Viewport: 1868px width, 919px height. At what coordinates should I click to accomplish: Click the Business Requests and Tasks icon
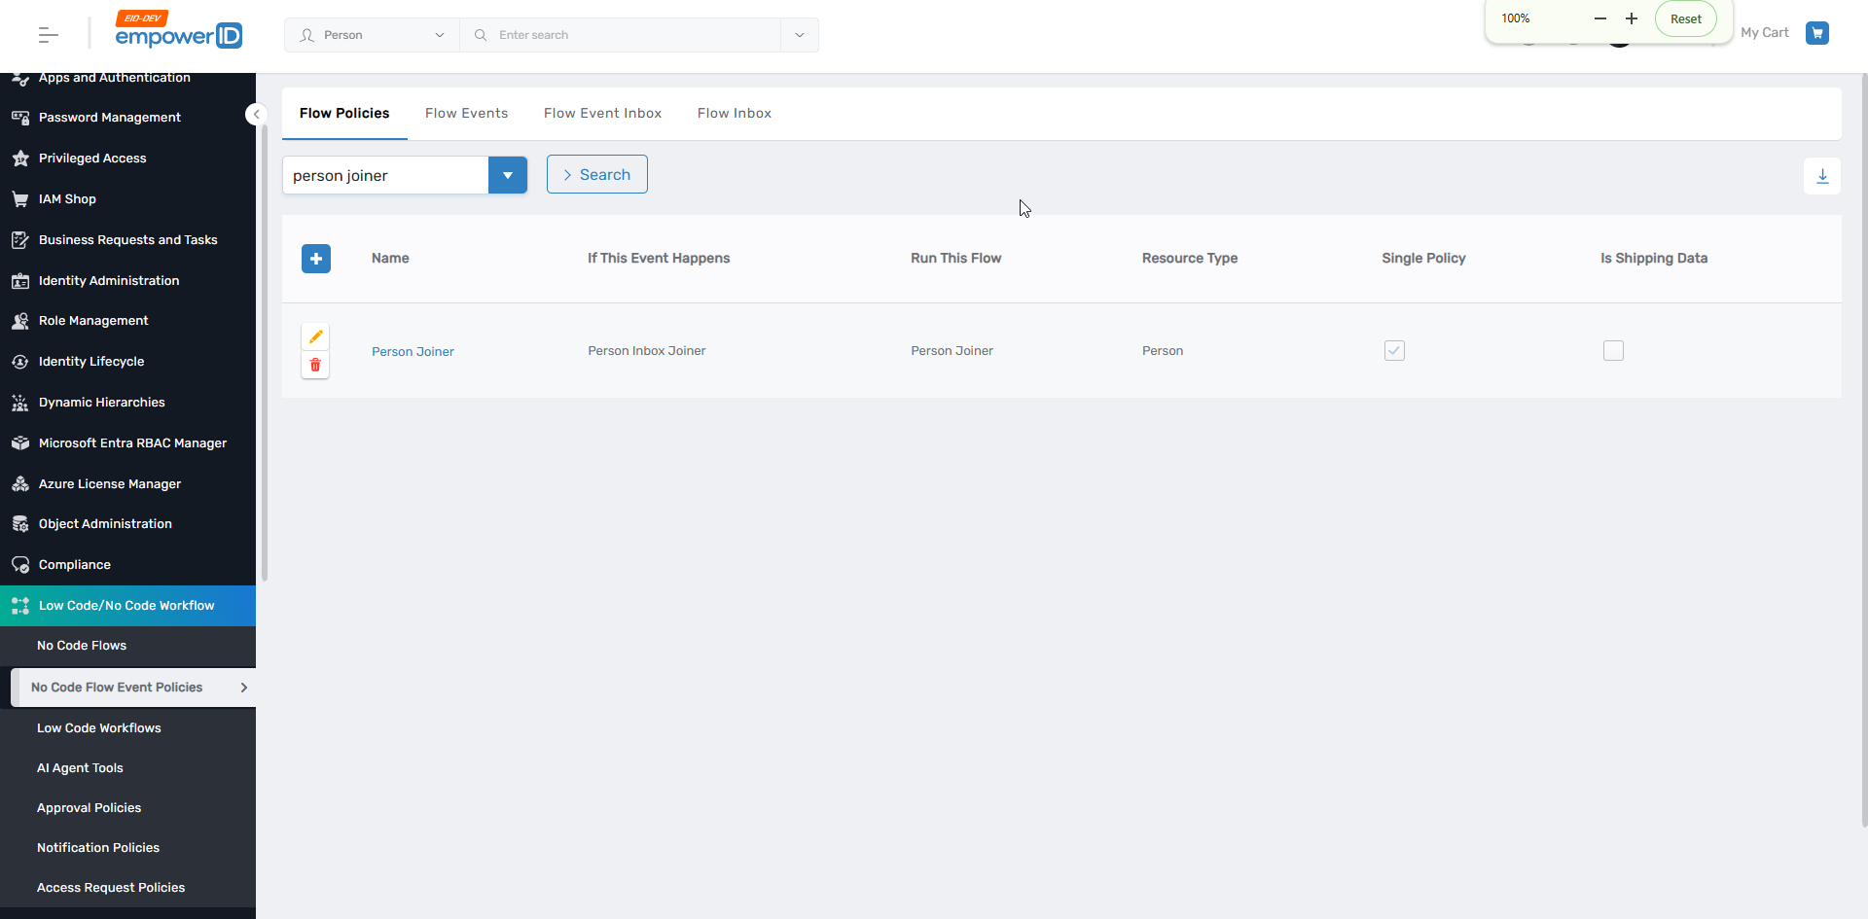[20, 240]
